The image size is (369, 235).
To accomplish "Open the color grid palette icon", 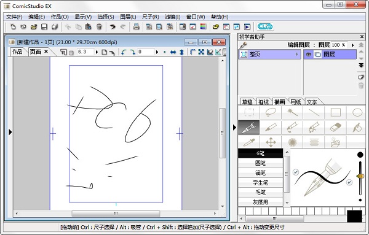I will click(x=203, y=27).
